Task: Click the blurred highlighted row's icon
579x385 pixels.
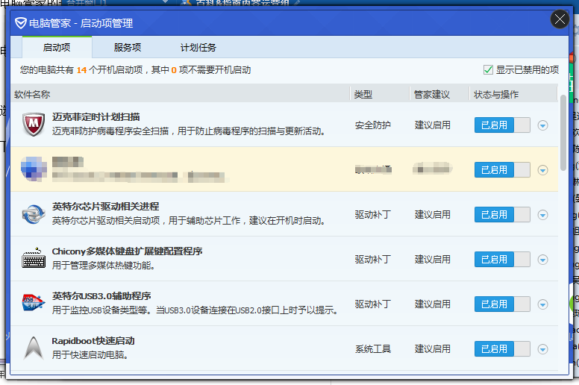Action: (x=34, y=169)
